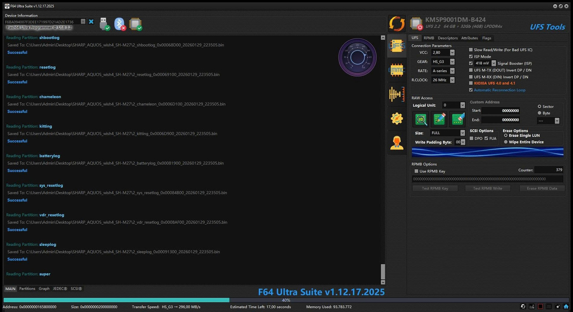
Task: Select Wipe Entire Device option
Action: click(x=506, y=142)
